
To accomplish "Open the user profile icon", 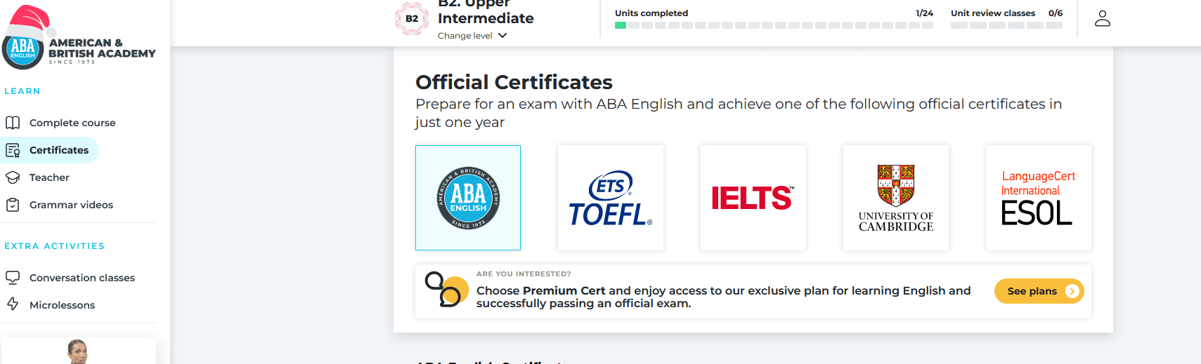I will (x=1102, y=18).
